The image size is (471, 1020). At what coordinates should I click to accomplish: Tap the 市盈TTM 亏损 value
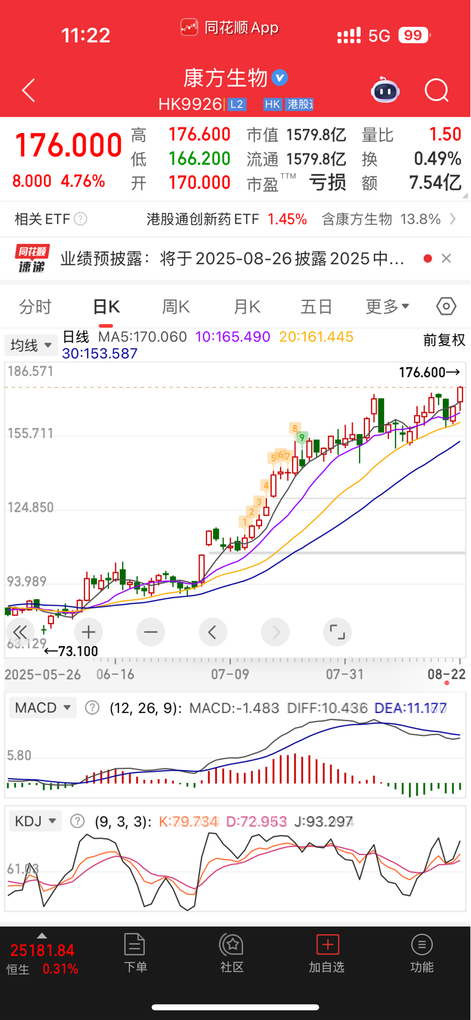[328, 183]
